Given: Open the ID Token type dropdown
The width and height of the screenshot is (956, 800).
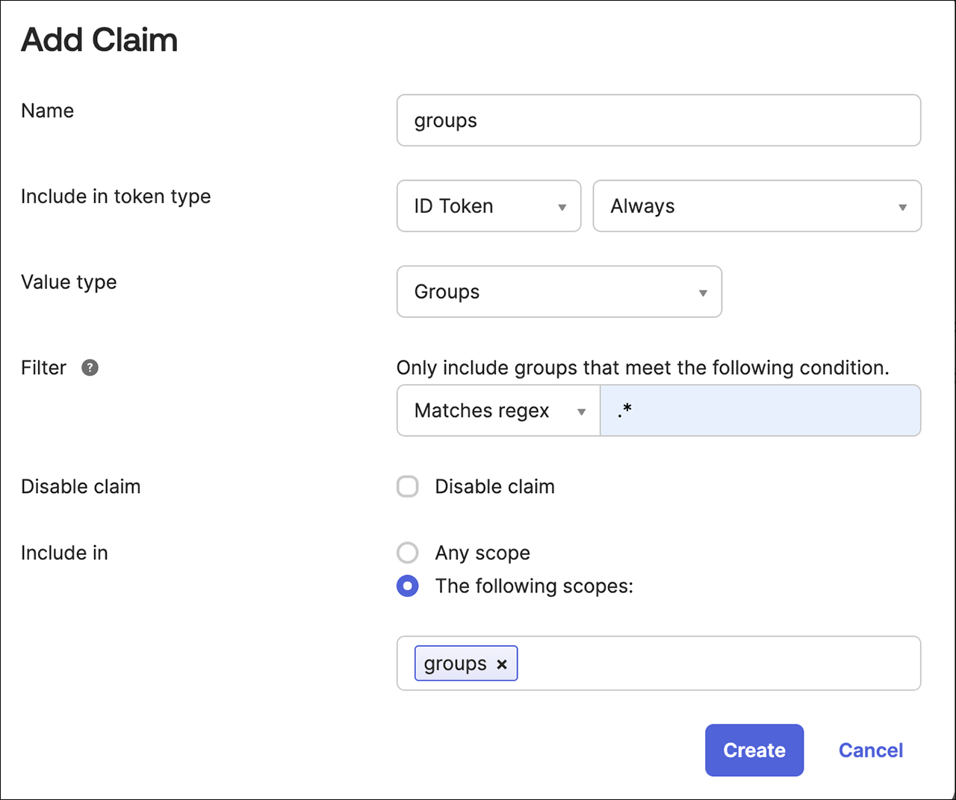Looking at the screenshot, I should (x=488, y=206).
